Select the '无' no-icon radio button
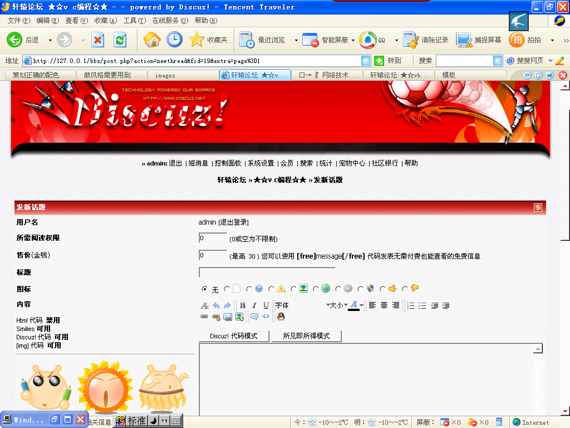Screen dimensions: 570x428 tap(204, 289)
